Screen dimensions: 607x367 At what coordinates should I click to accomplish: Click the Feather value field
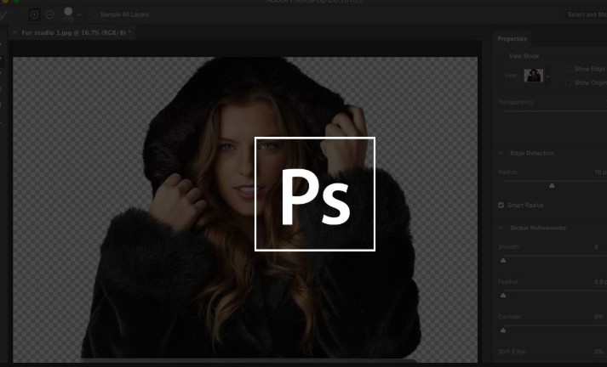(x=600, y=282)
